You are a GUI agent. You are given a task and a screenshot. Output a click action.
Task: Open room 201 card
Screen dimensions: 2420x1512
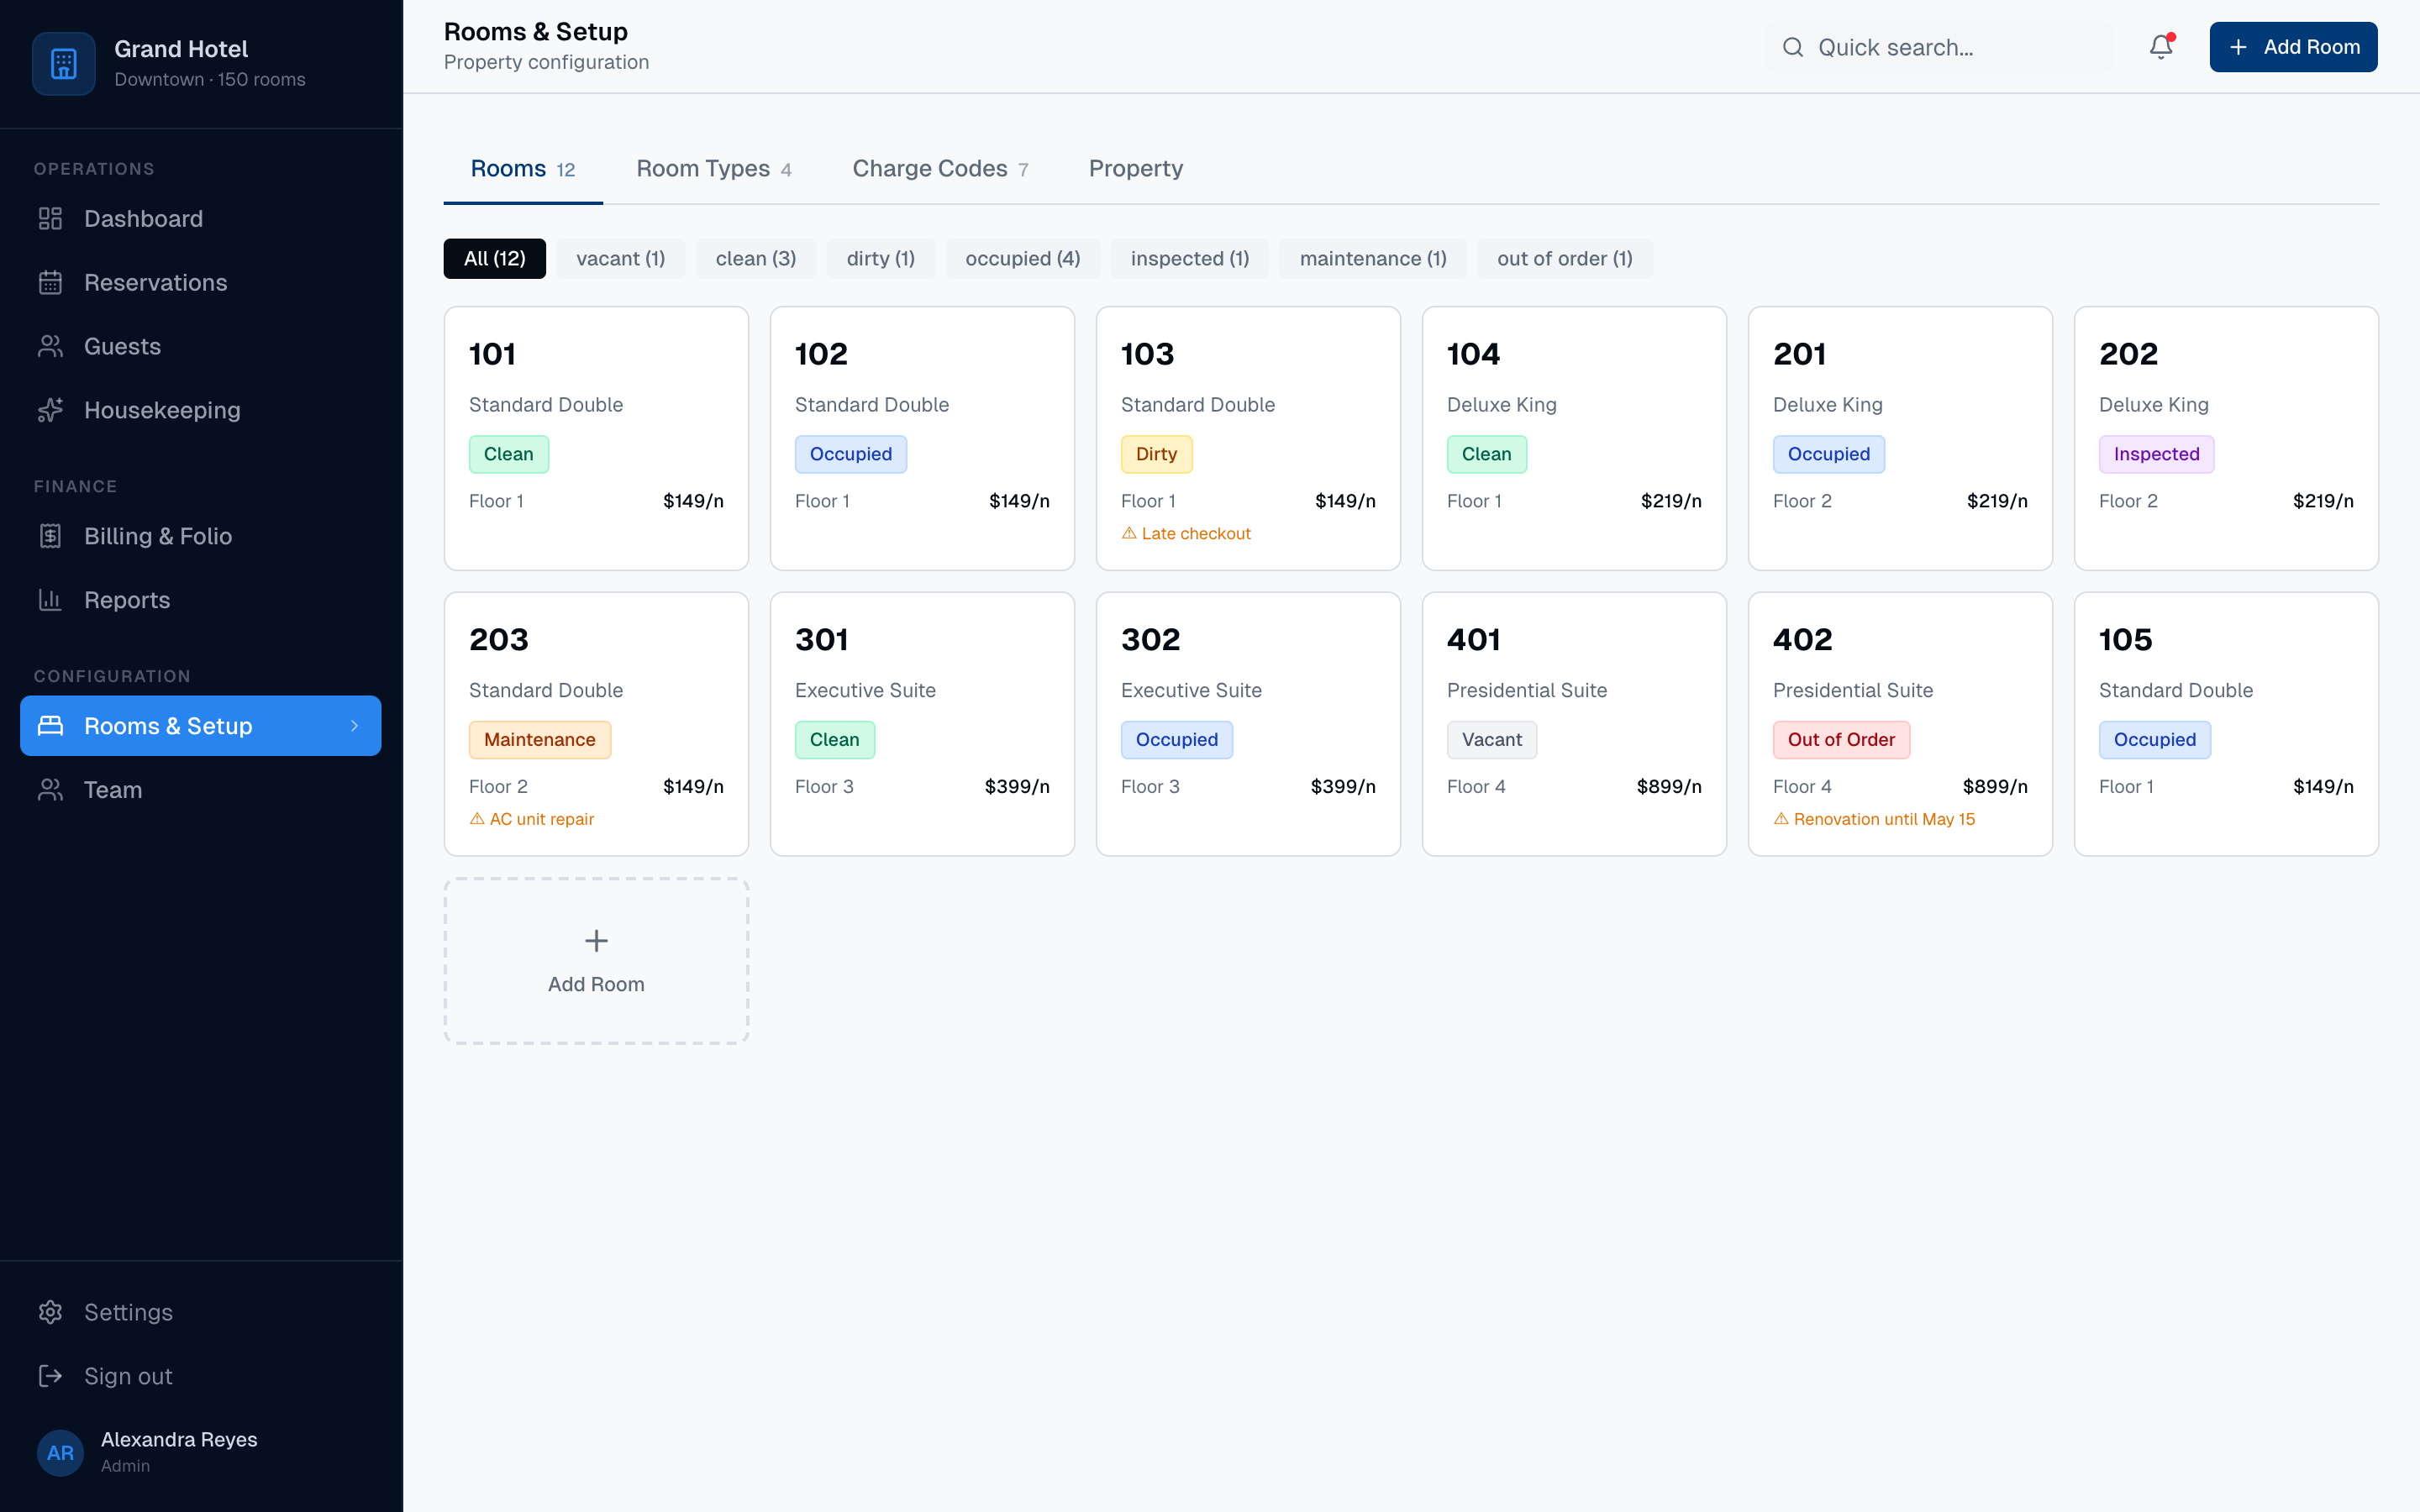click(1900, 438)
